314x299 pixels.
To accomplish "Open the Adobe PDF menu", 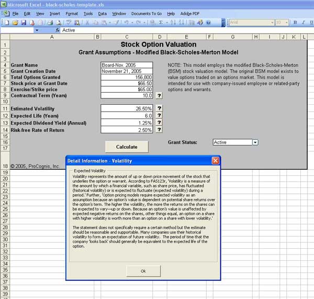I will pyautogui.click(x=190, y=14).
